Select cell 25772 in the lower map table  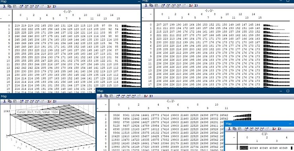tap(214, 115)
